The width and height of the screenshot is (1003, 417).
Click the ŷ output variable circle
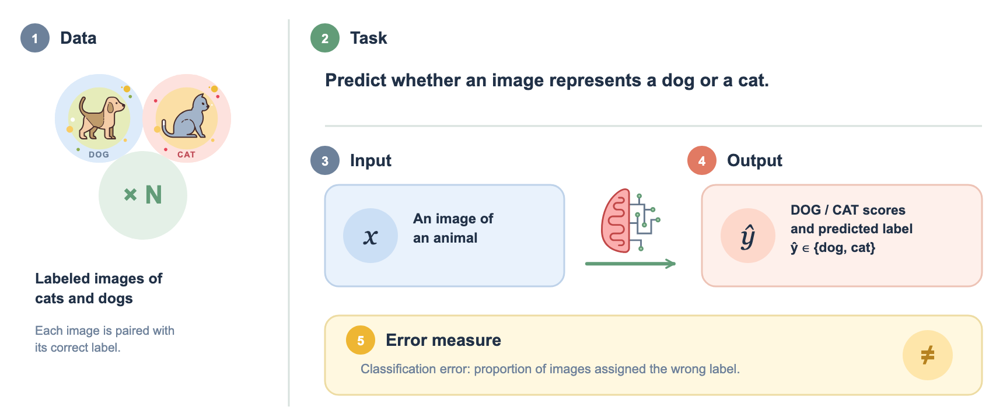pos(748,236)
